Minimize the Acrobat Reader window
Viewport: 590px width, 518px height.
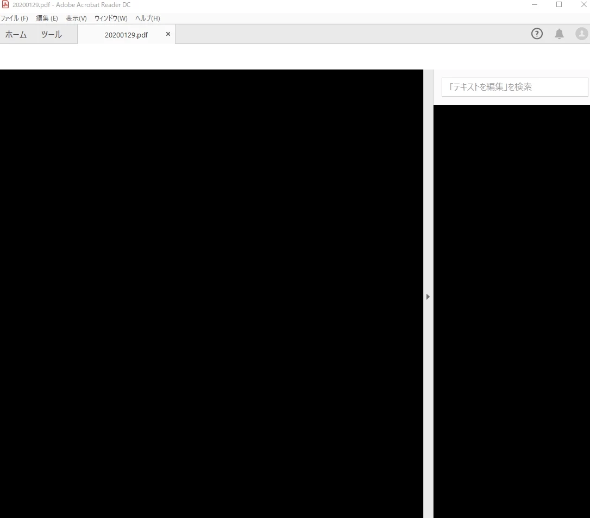[x=534, y=4]
